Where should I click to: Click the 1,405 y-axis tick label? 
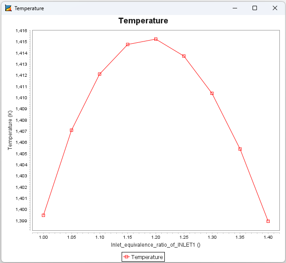(x=21, y=154)
